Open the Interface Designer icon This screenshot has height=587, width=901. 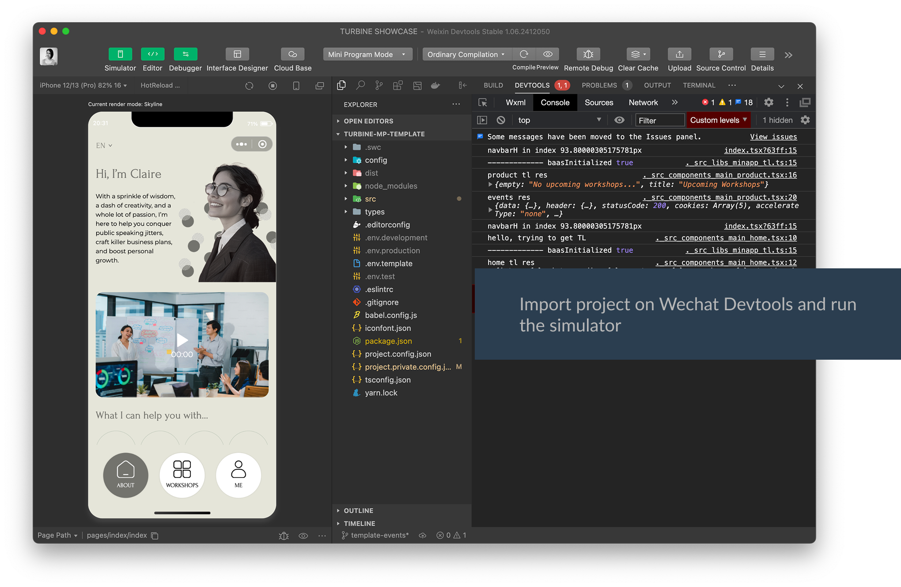(x=237, y=54)
